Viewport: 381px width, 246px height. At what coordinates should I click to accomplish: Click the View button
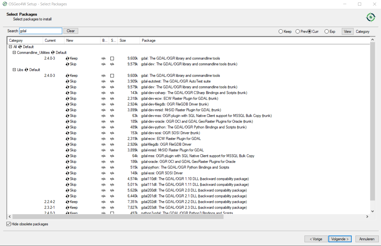click(x=347, y=32)
